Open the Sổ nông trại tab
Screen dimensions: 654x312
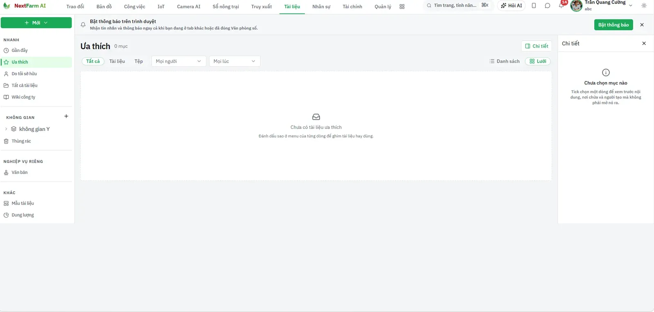[226, 7]
